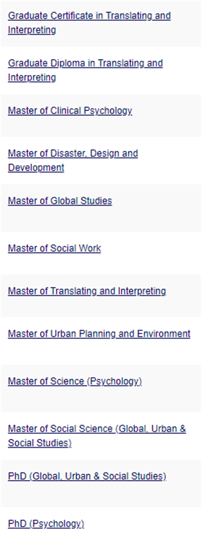The height and width of the screenshot is (542, 202).
Task: Open Graduate Certificate in Translating and Interpreting link
Action: [89, 23]
